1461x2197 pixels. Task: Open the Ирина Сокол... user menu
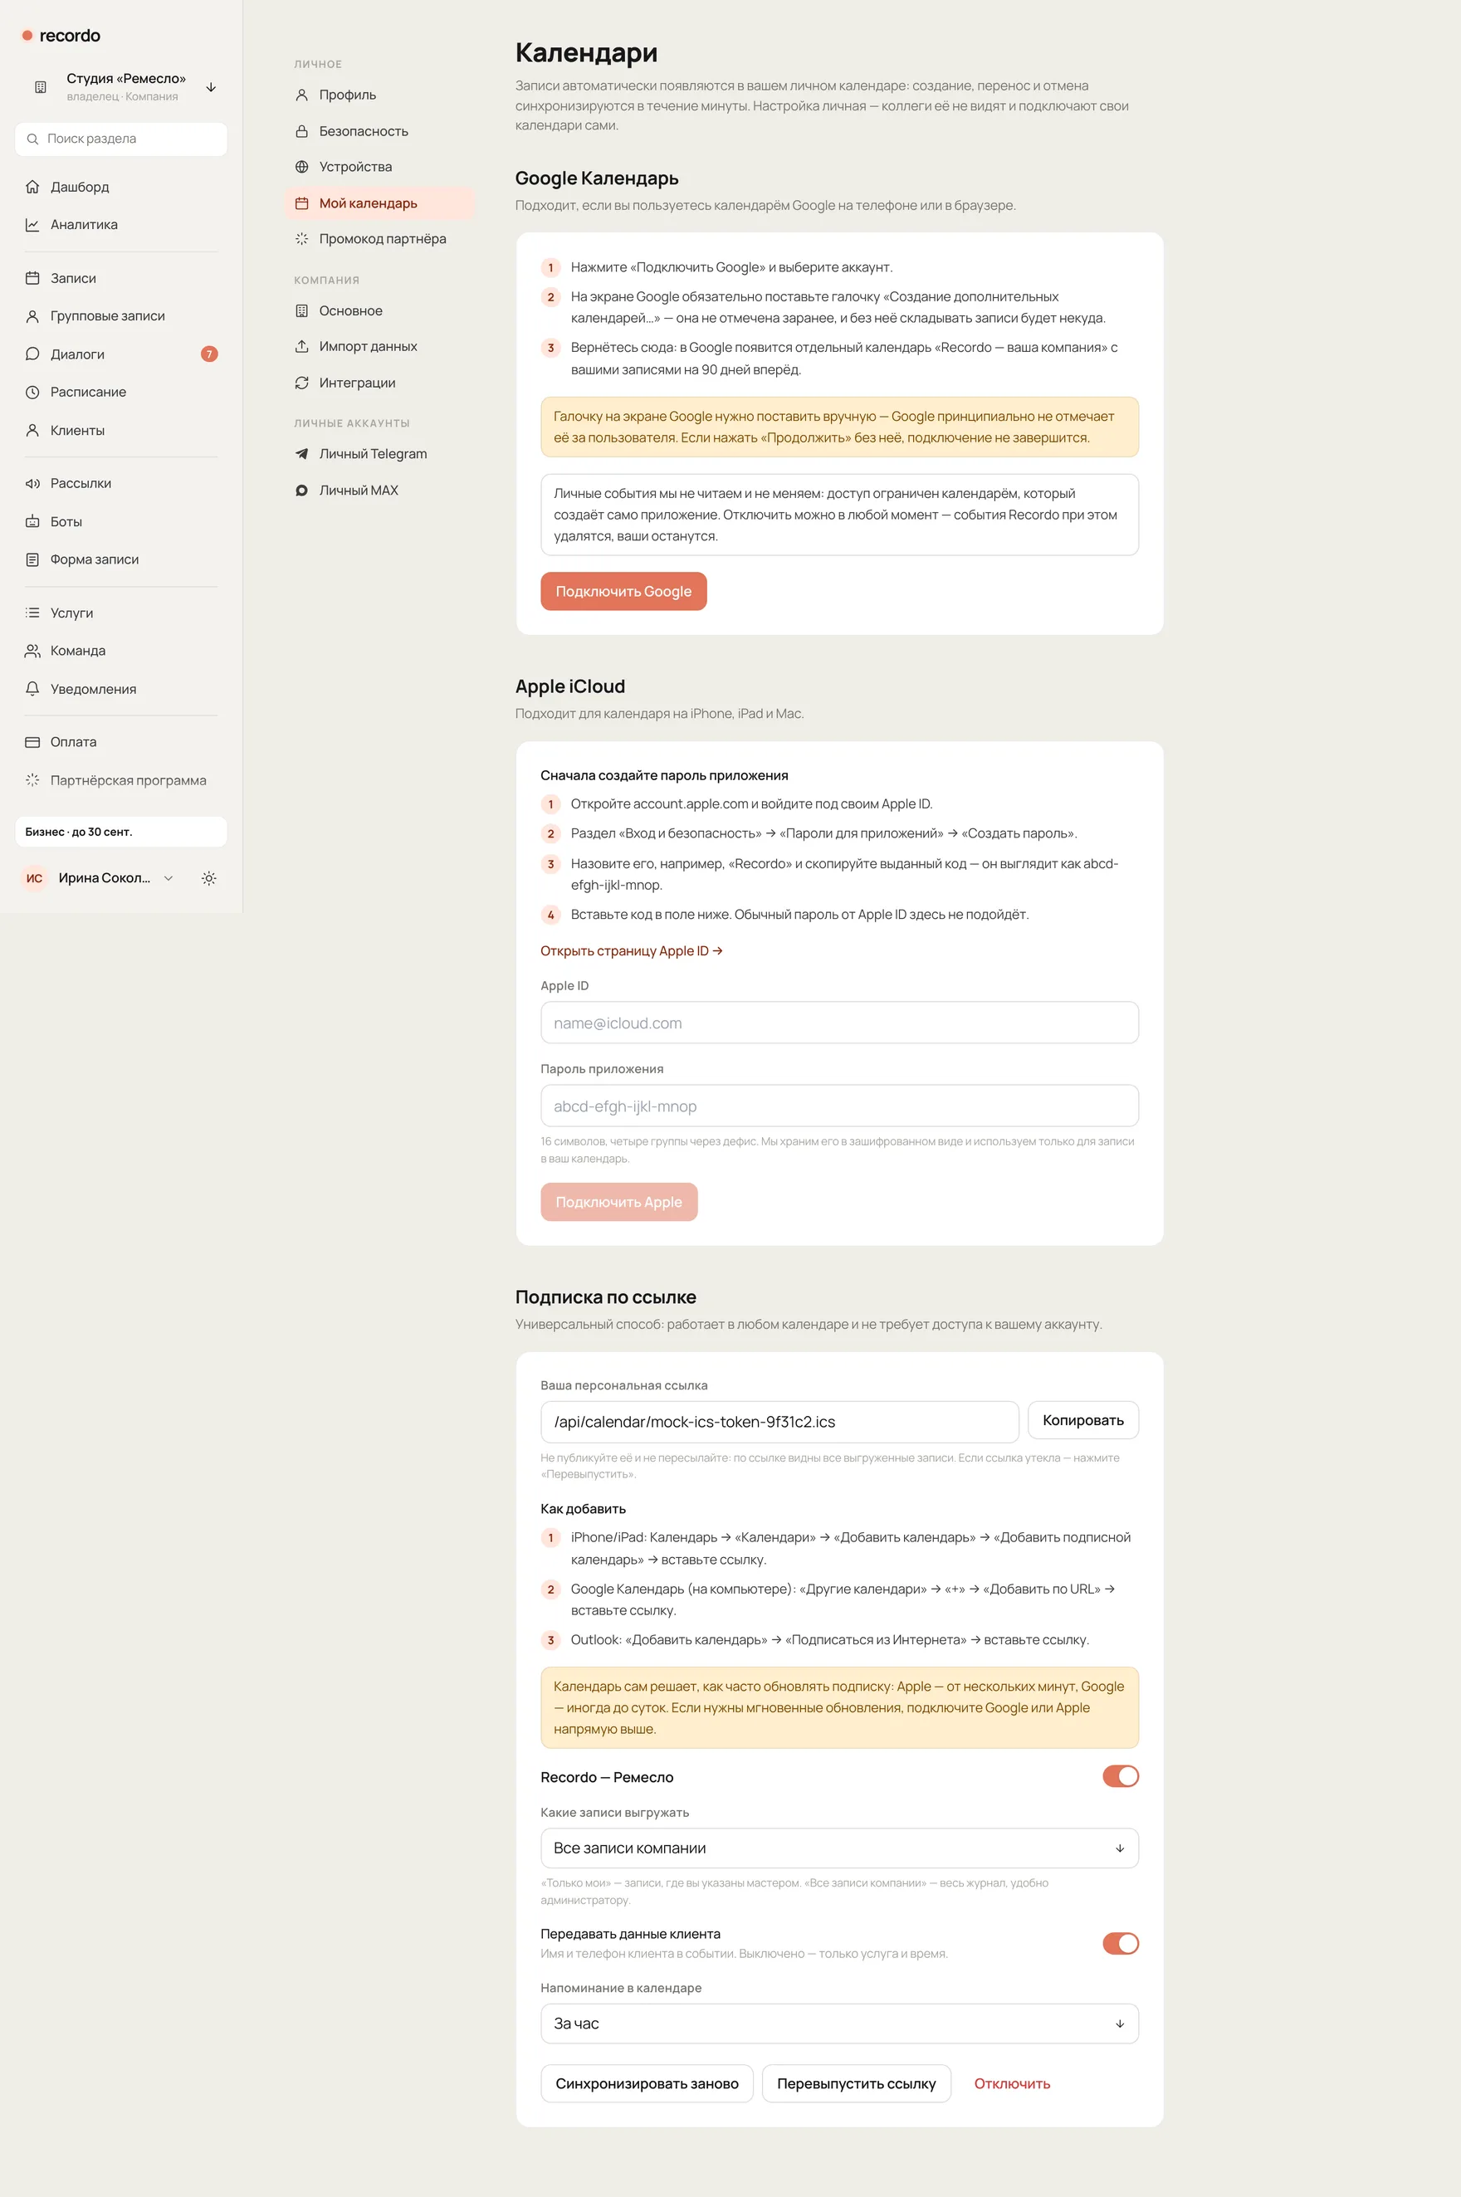click(98, 877)
